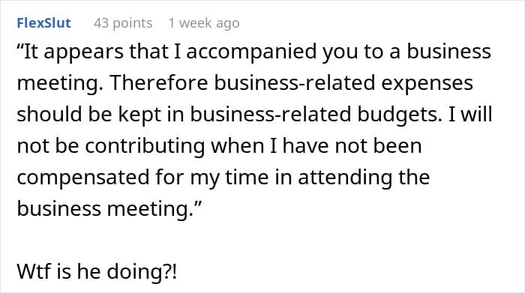Click the word "contributing" in the comment
525x293 pixels.
[x=145, y=146]
